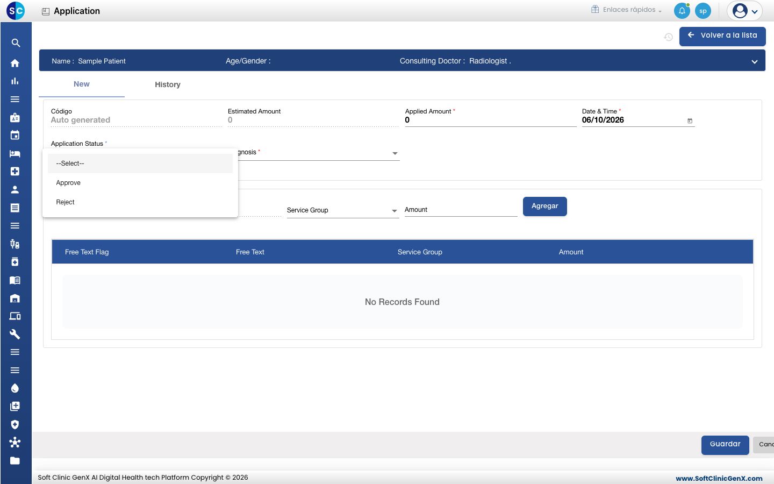Image resolution: width=774 pixels, height=484 pixels.
Task: Click the search icon in sidebar
Action: 16,43
